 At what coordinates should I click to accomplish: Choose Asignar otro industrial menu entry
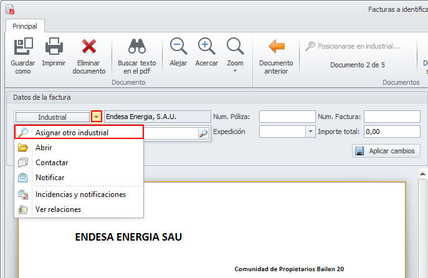(x=79, y=133)
